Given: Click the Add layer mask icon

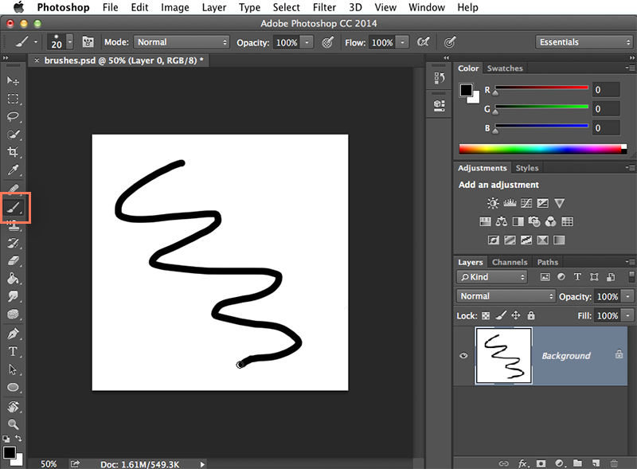Looking at the screenshot, I should click(541, 463).
